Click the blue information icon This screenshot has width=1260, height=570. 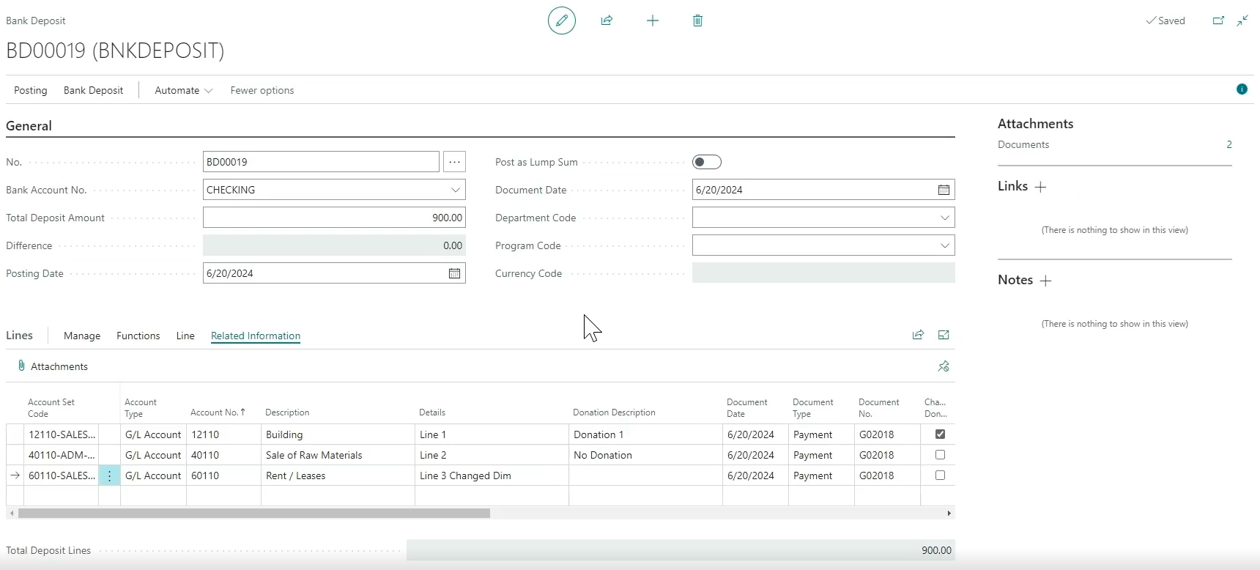1242,89
